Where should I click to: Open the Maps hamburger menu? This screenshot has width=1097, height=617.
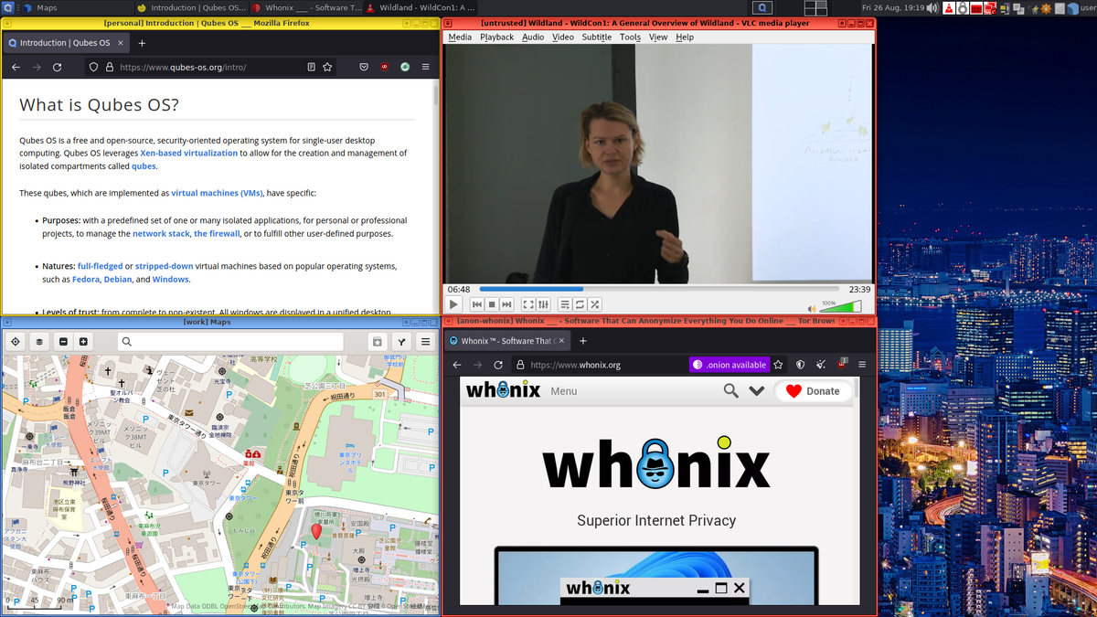425,342
